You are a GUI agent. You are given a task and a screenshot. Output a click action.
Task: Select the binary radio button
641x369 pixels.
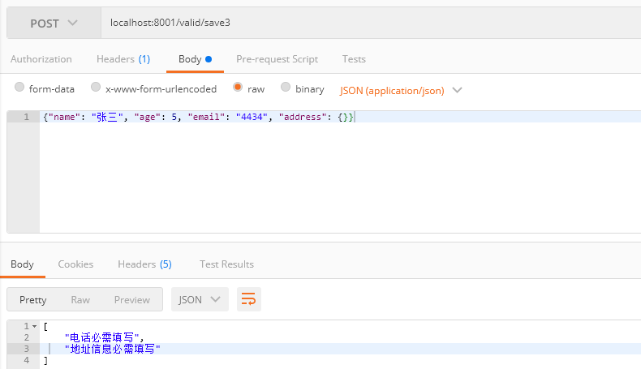tap(286, 87)
